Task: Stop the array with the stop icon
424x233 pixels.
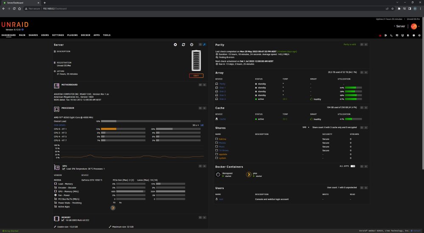Action: tap(175, 44)
